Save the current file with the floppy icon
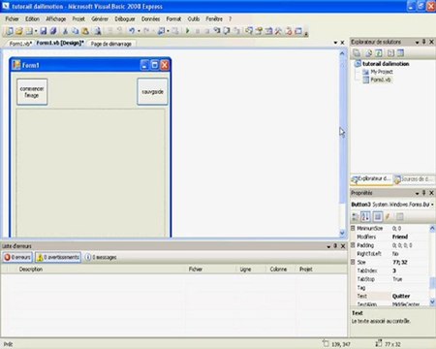This screenshot has height=349, width=436. tap(44, 31)
